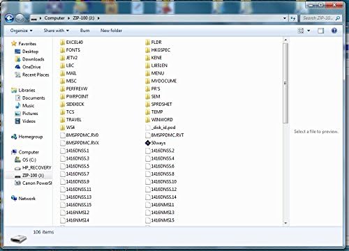The height and width of the screenshot is (251, 349).
Task: Click the file list scroll down arrow
Action: (285, 223)
